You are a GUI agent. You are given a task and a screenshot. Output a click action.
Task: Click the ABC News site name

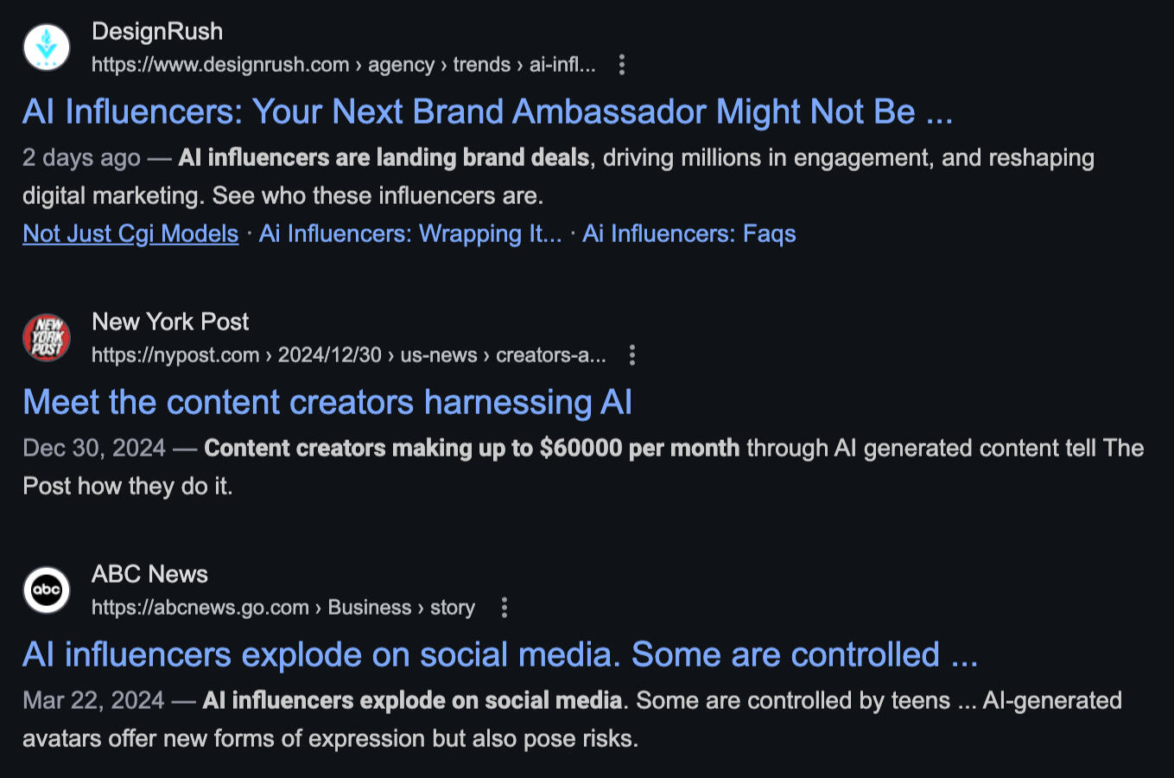coord(149,575)
